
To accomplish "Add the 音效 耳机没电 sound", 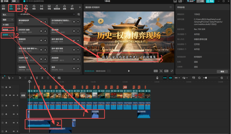I will tap(78, 68).
